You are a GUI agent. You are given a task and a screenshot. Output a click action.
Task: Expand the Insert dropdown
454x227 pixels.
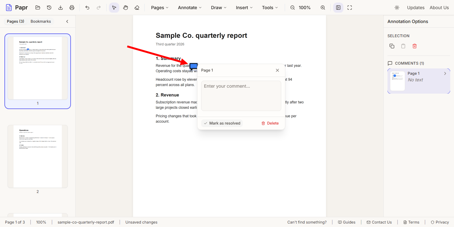click(x=244, y=8)
